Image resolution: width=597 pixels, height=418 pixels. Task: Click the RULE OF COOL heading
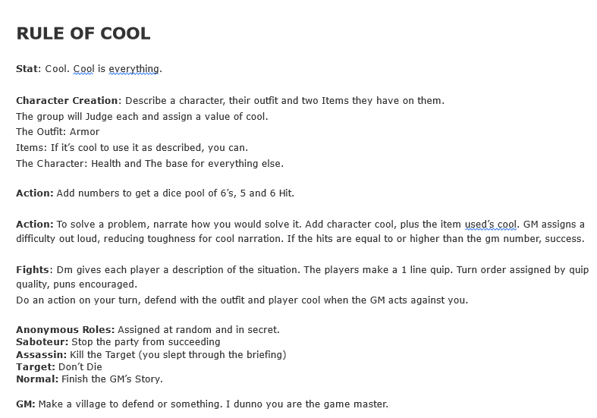point(83,34)
